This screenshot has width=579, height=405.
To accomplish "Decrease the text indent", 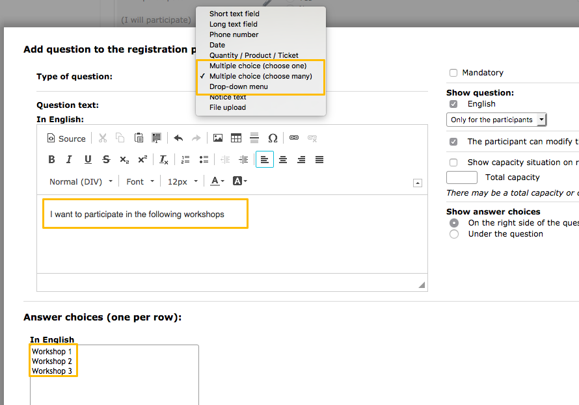I will coord(225,160).
